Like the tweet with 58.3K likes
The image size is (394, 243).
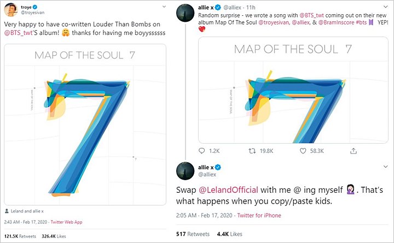(303, 151)
